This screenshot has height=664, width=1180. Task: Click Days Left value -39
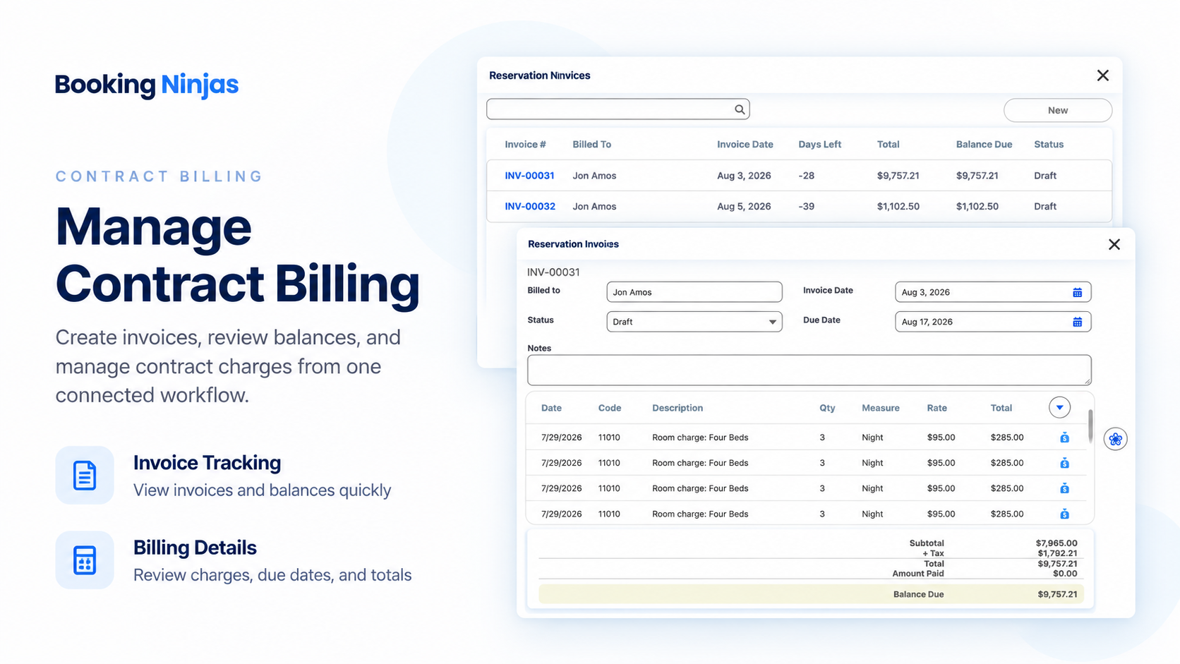(806, 207)
